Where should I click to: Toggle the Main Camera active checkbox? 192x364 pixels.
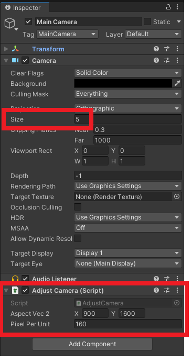28,22
